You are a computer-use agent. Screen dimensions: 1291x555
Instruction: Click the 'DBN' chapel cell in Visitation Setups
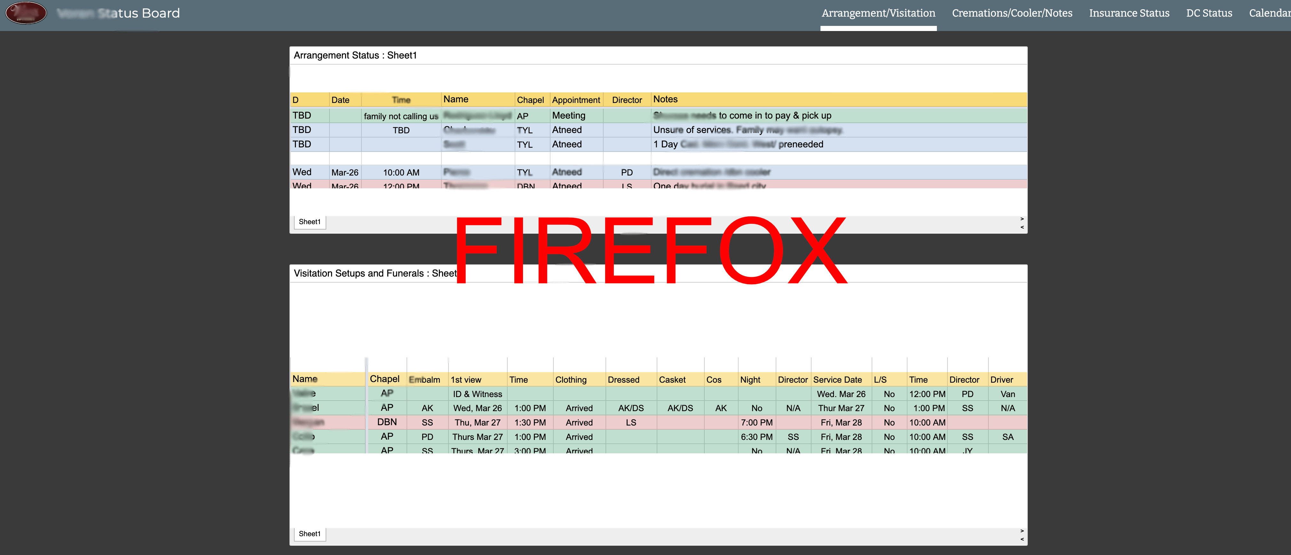click(387, 422)
